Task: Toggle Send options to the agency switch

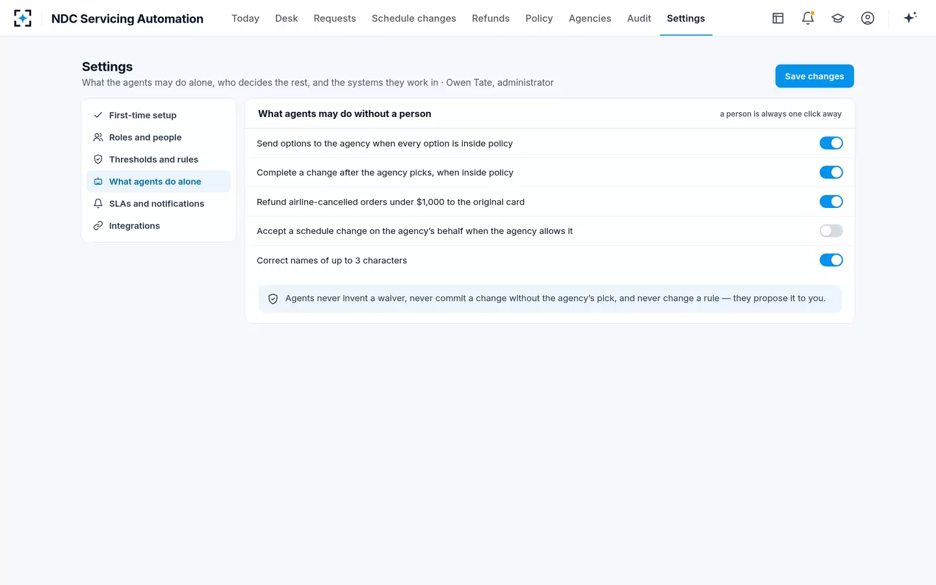Action: point(831,143)
